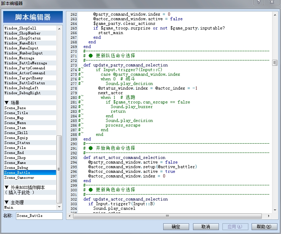281x234 pixels.
Task: Select Window_BattleMessage script
Action: 30,63
